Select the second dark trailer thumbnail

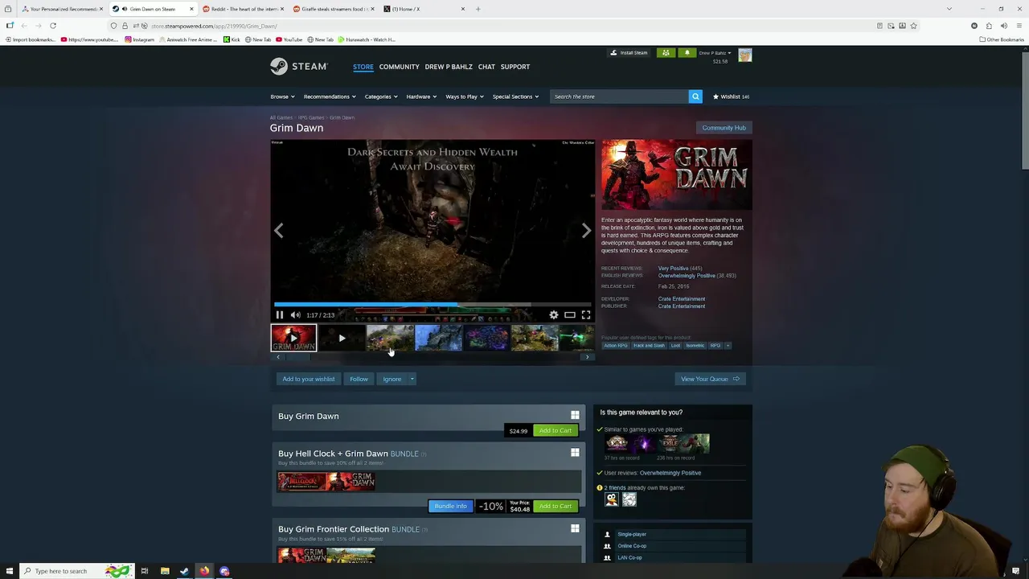point(342,338)
